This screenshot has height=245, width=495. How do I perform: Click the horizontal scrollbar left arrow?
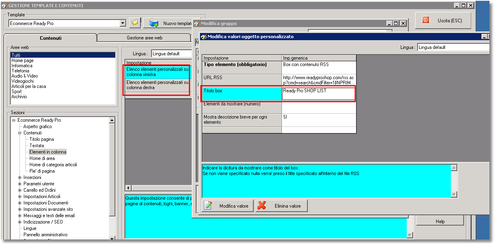tap(128, 187)
